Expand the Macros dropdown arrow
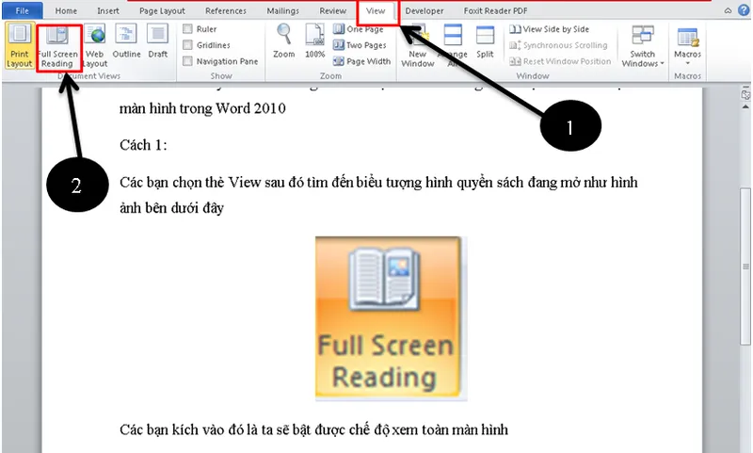Image resolution: width=753 pixels, height=453 pixels. 688,63
